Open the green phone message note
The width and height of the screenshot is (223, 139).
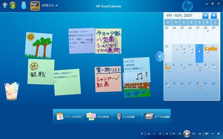67,82
